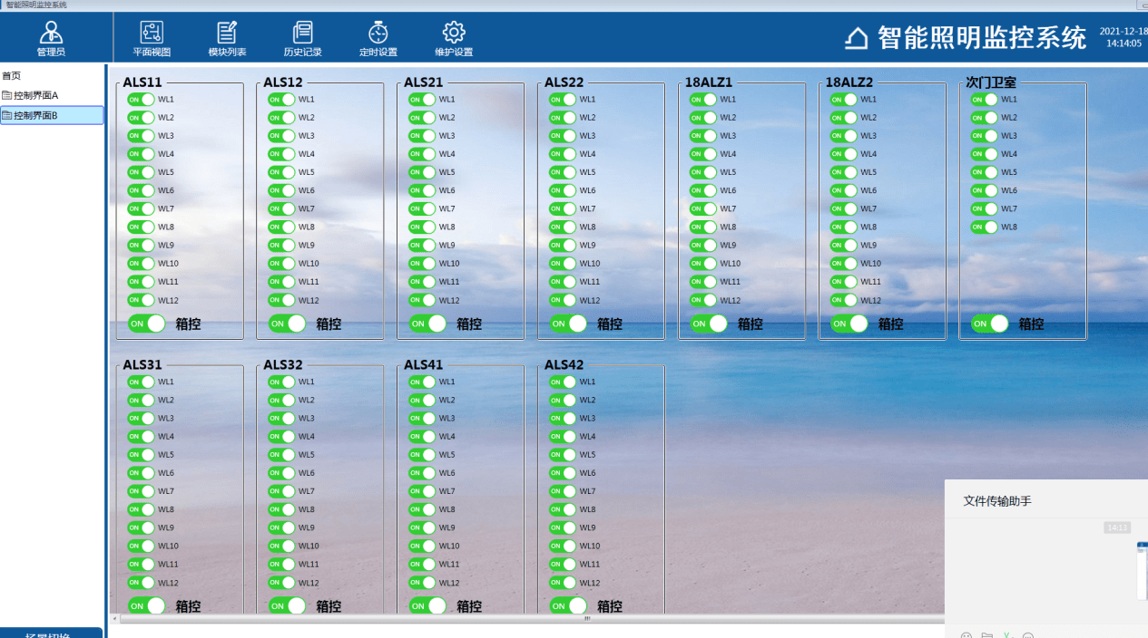Viewport: 1148px width, 638px height.
Task: Click the 场景切换 button at bottom left
Action: [x=51, y=633]
